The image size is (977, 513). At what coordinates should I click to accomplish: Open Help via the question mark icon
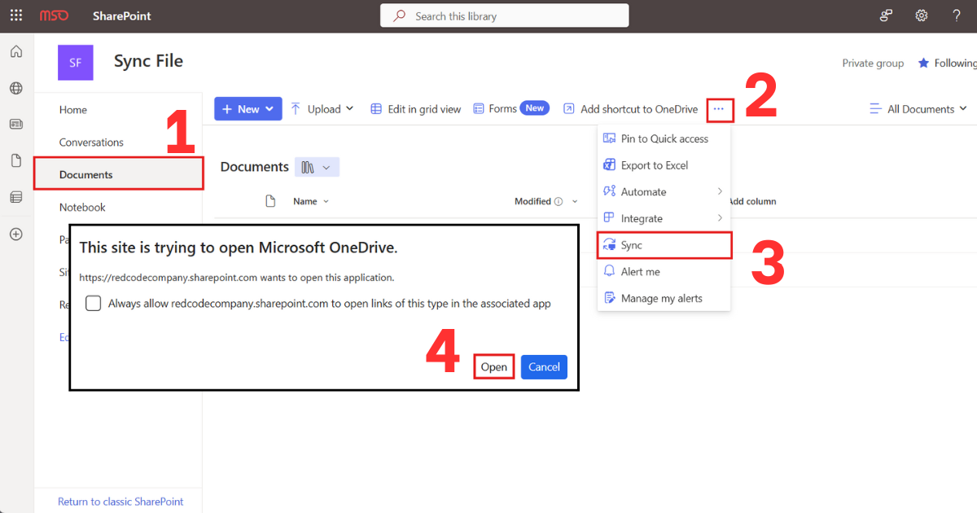coord(957,15)
